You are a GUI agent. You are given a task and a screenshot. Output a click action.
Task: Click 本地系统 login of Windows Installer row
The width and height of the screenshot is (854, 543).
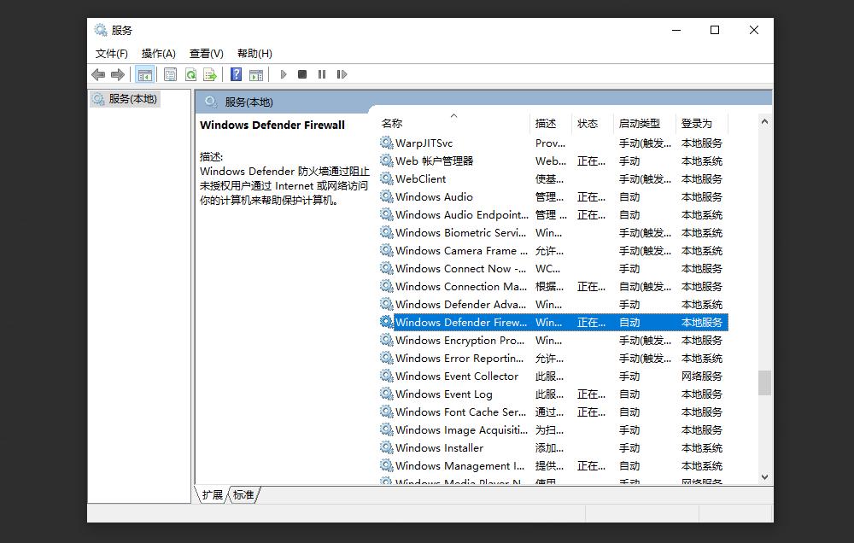701,448
